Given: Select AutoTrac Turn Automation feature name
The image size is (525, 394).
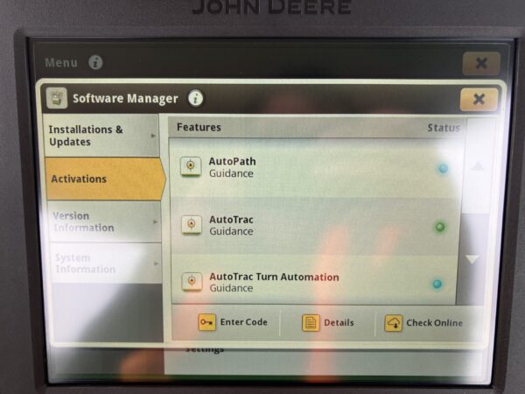Looking at the screenshot, I should pyautogui.click(x=274, y=277).
